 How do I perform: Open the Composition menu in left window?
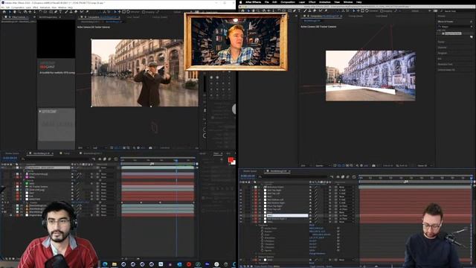[x=17, y=7]
